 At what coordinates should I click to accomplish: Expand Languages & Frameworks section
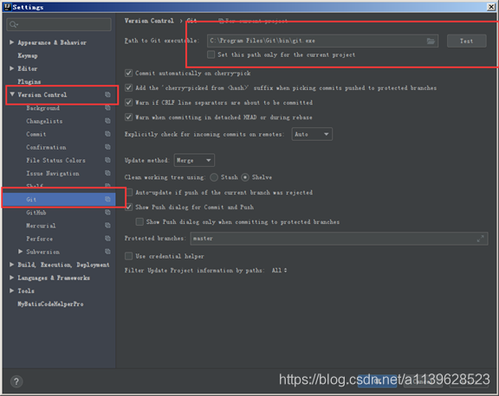[x=12, y=278]
